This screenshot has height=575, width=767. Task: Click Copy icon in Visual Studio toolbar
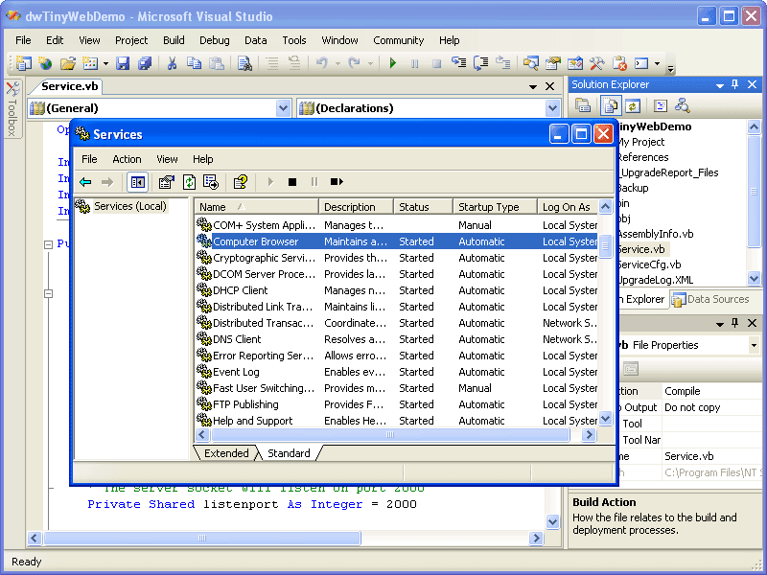click(195, 62)
